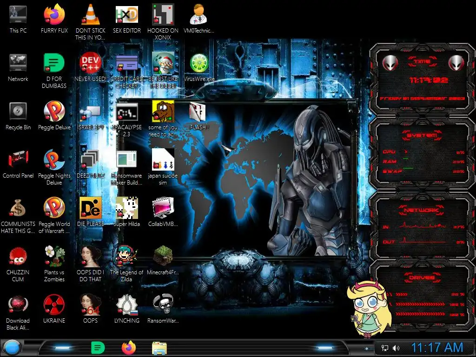This screenshot has width=476, height=357.
Task: Select the Minecraft4Fr... grass block icon
Action: point(163,261)
